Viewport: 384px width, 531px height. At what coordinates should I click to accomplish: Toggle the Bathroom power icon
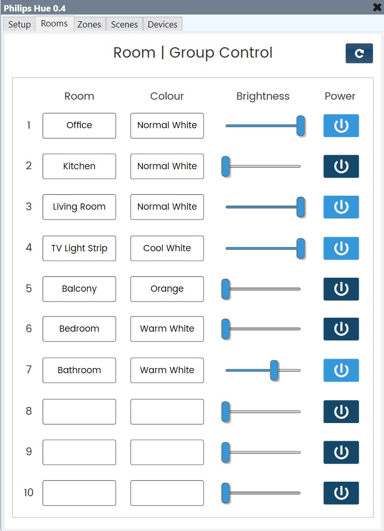tap(340, 370)
